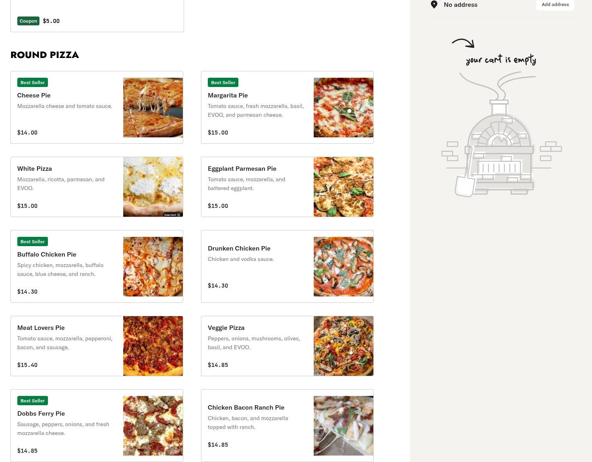Open the Cheese Pie photo

click(x=153, y=108)
